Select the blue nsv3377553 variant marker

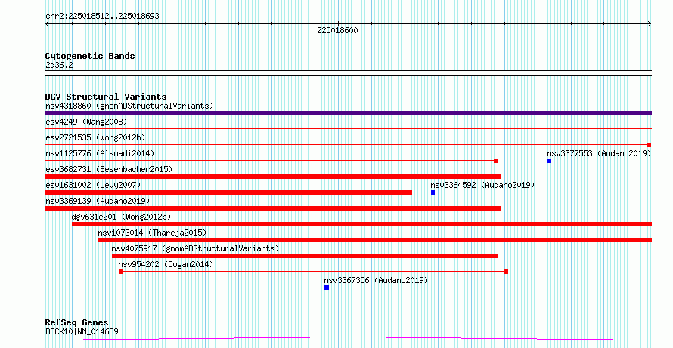[x=549, y=161]
